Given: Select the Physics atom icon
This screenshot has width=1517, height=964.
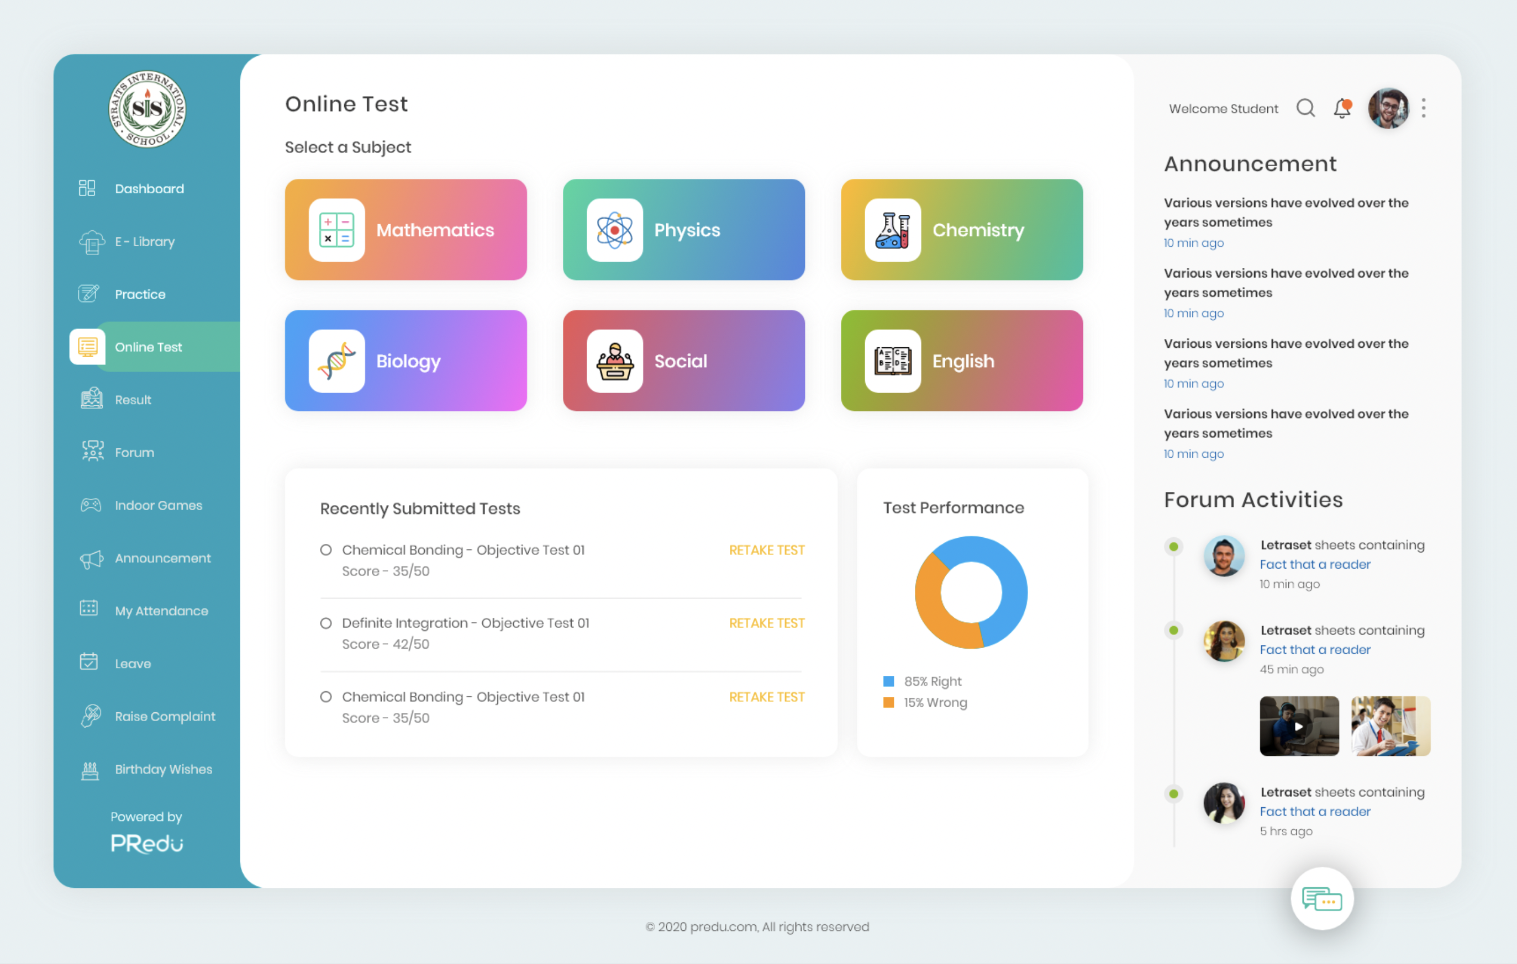Looking at the screenshot, I should tap(614, 230).
